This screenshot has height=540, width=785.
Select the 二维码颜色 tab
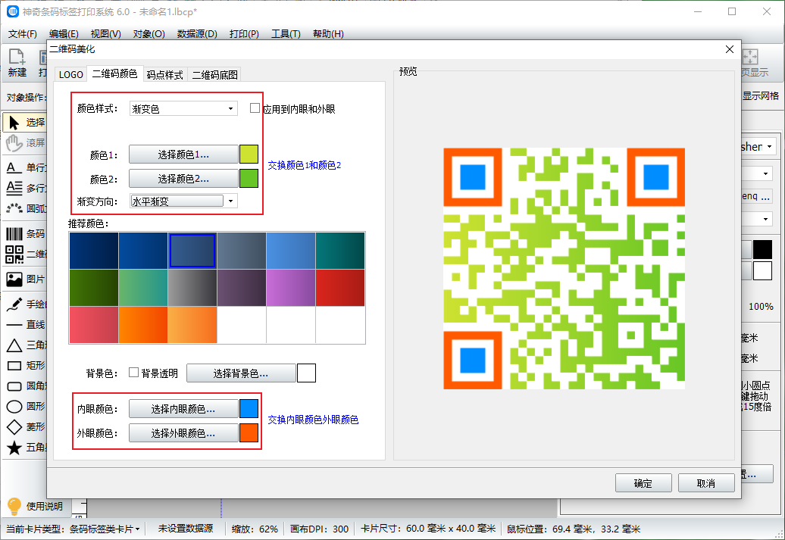tap(114, 73)
